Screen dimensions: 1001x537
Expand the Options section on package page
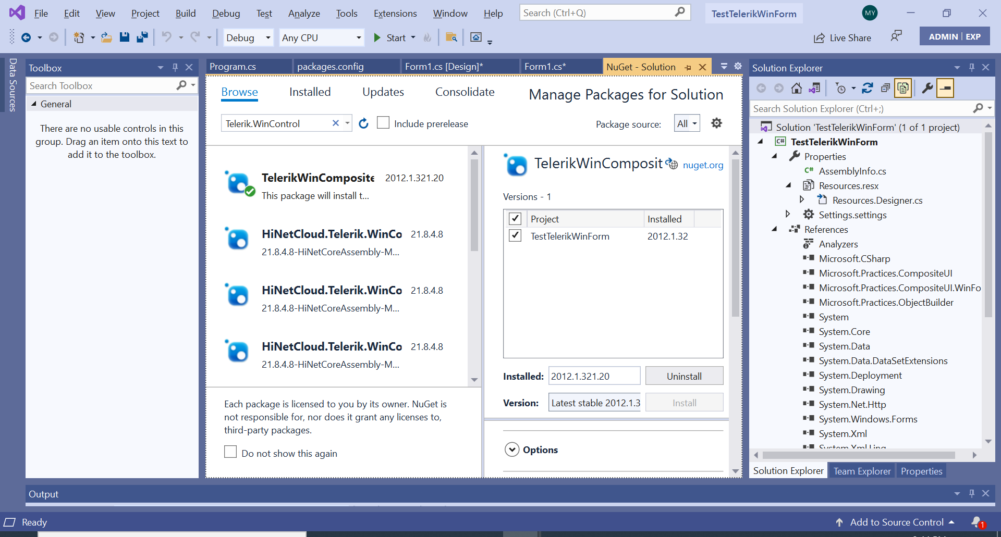(512, 449)
